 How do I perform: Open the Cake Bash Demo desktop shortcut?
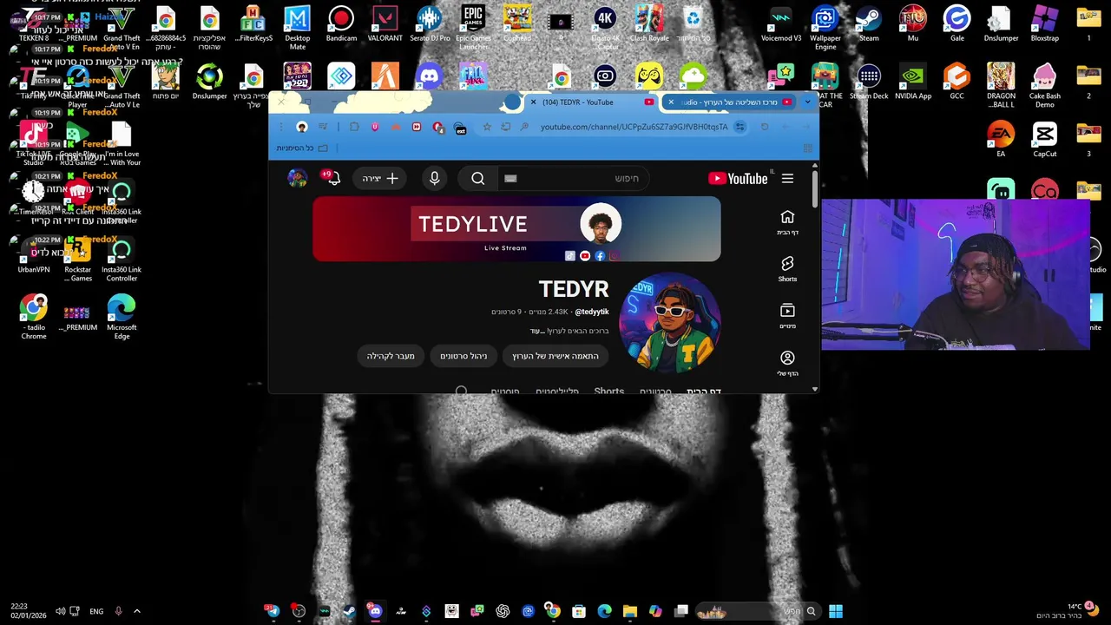[x=1044, y=85]
